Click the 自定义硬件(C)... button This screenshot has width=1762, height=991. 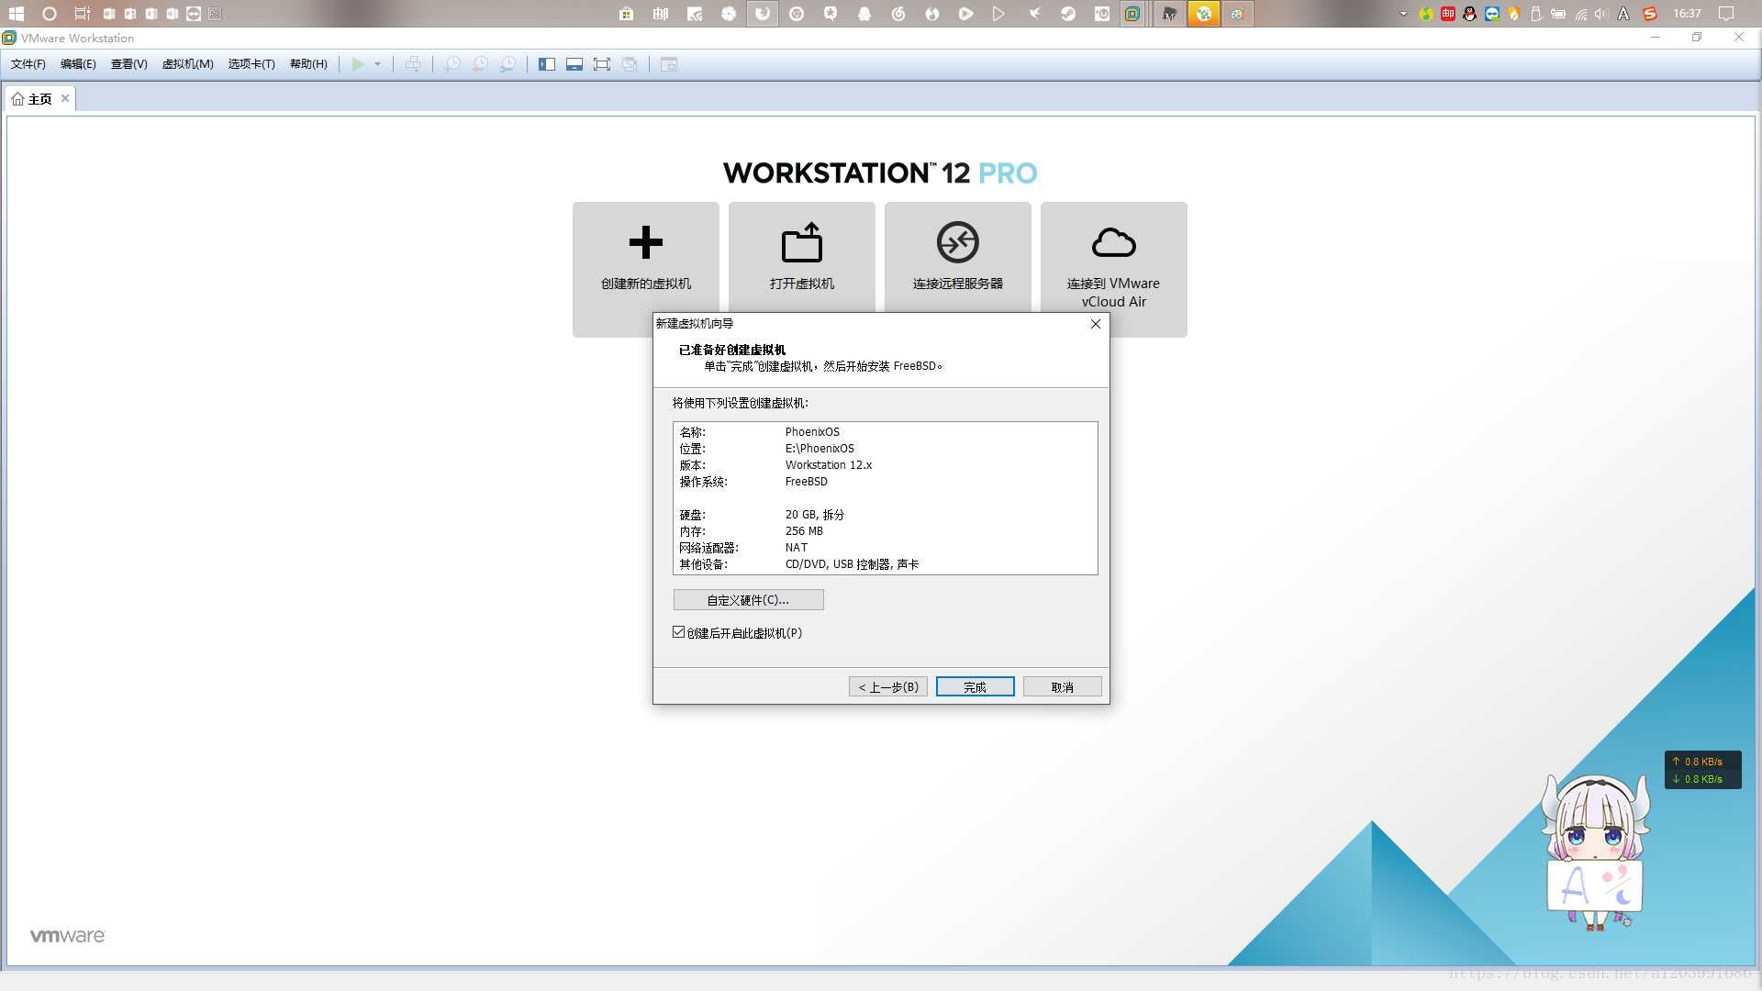coord(748,600)
